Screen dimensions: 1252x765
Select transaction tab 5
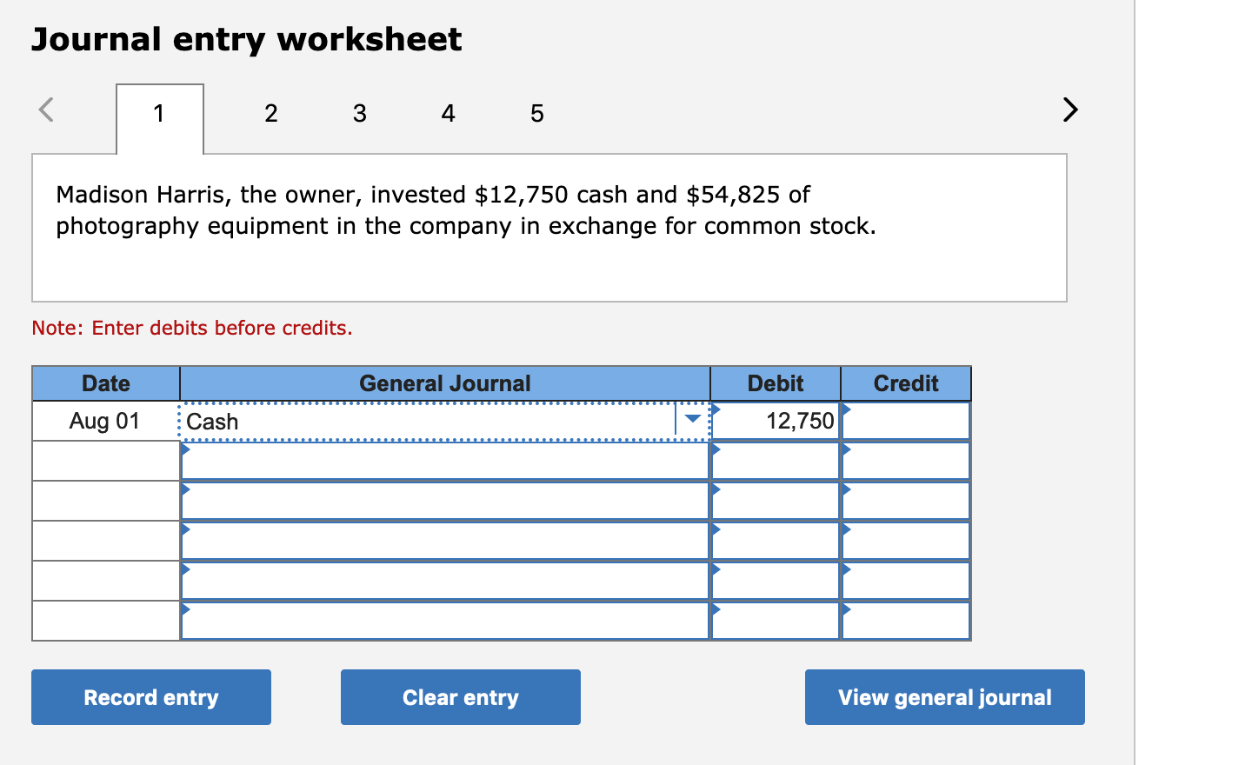coord(536,113)
